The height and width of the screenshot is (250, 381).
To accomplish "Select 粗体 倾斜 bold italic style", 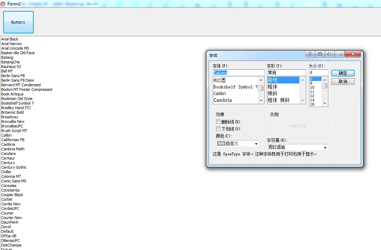I will (283, 100).
